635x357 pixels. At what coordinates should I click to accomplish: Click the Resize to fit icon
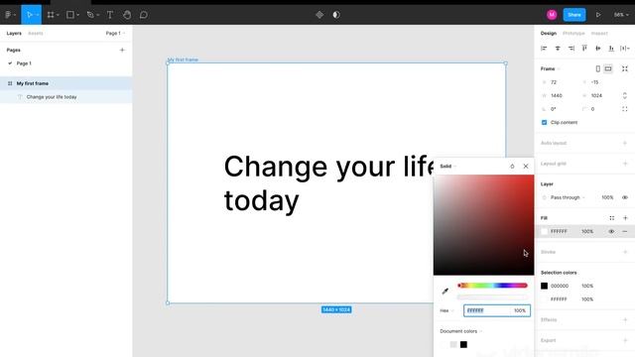click(x=625, y=68)
